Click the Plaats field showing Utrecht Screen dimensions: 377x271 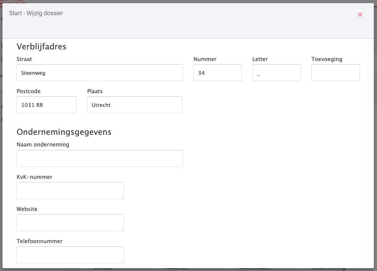[135, 105]
